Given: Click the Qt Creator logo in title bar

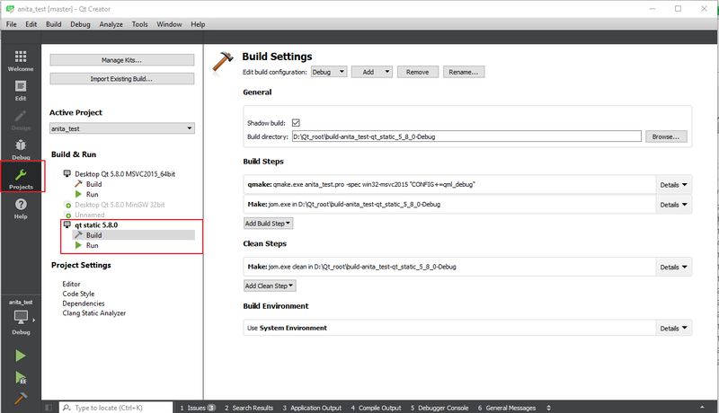Looking at the screenshot, I should tap(10, 9).
